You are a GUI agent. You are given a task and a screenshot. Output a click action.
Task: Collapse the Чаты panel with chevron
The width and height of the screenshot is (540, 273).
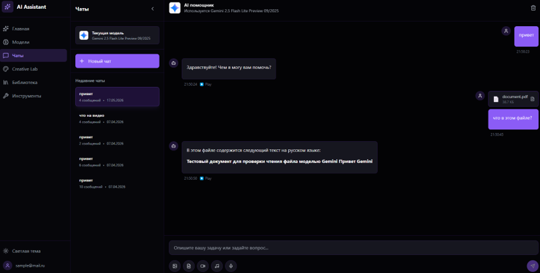pos(152,9)
